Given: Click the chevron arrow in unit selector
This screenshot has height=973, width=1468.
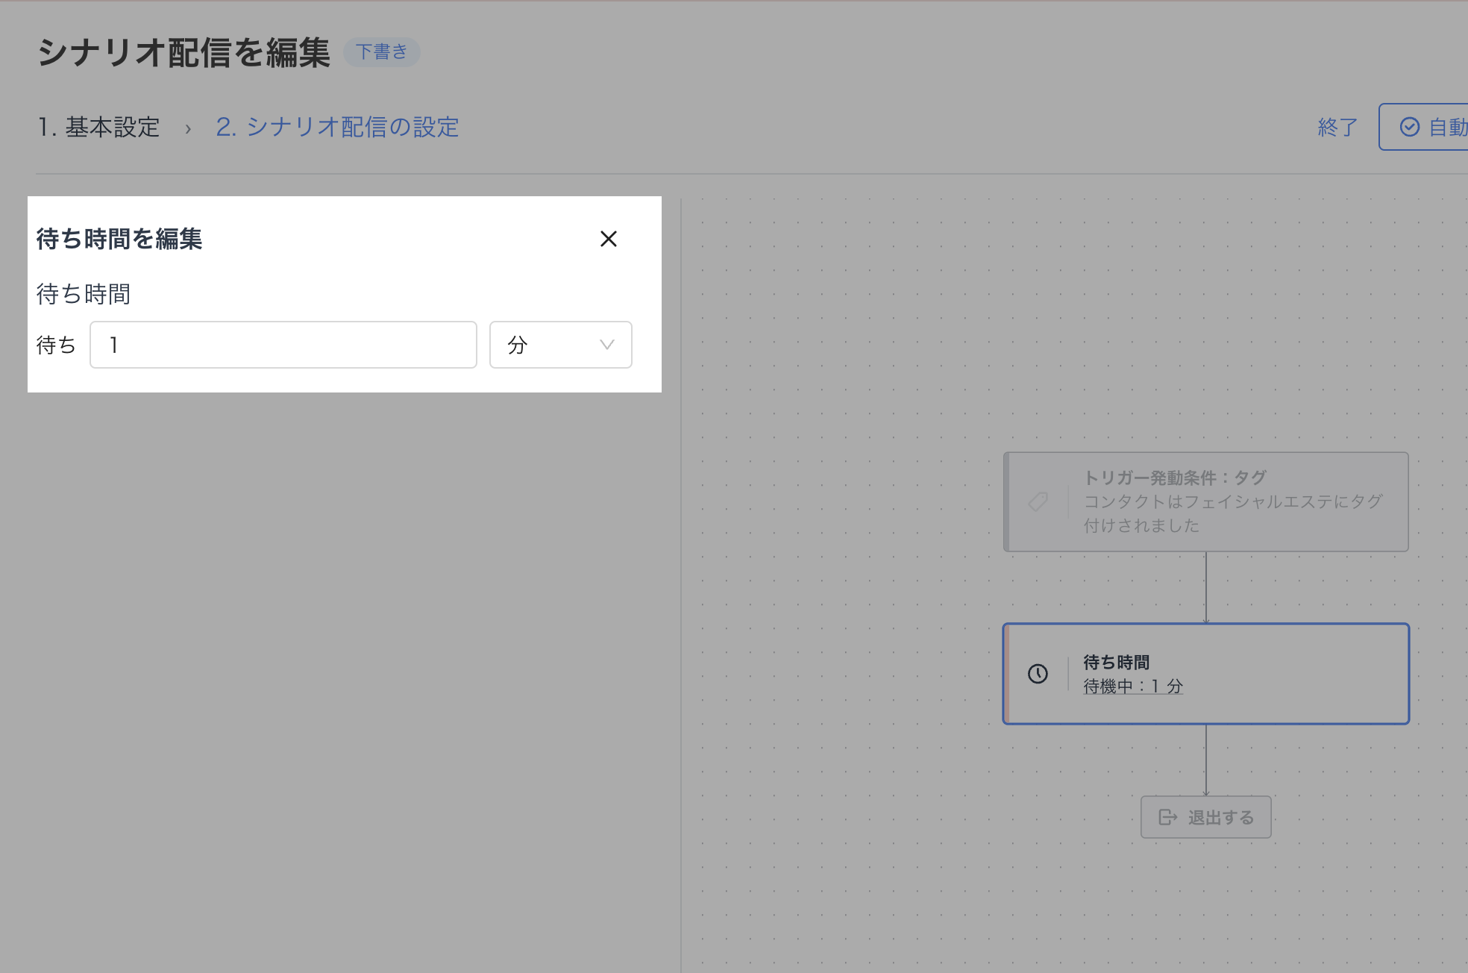Looking at the screenshot, I should click(606, 345).
